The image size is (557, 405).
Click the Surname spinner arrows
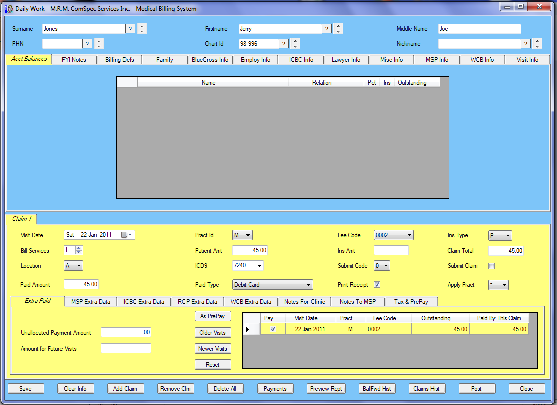(x=142, y=28)
